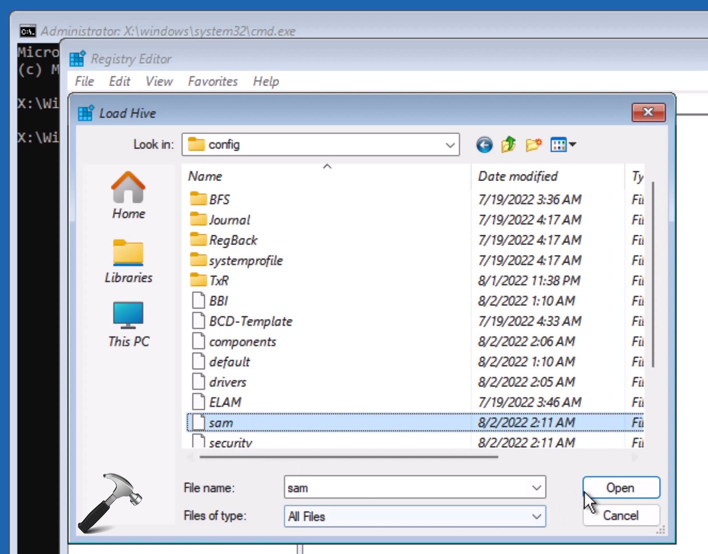This screenshot has height=554, width=708.
Task: Click the horizontal scrollbar in file list
Action: pos(348,456)
